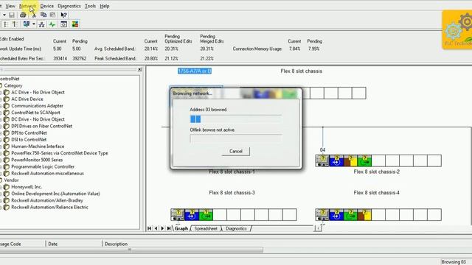472x265 pixels.
Task: Open the dropdown arrow beside Online icon
Action: click(34, 24)
